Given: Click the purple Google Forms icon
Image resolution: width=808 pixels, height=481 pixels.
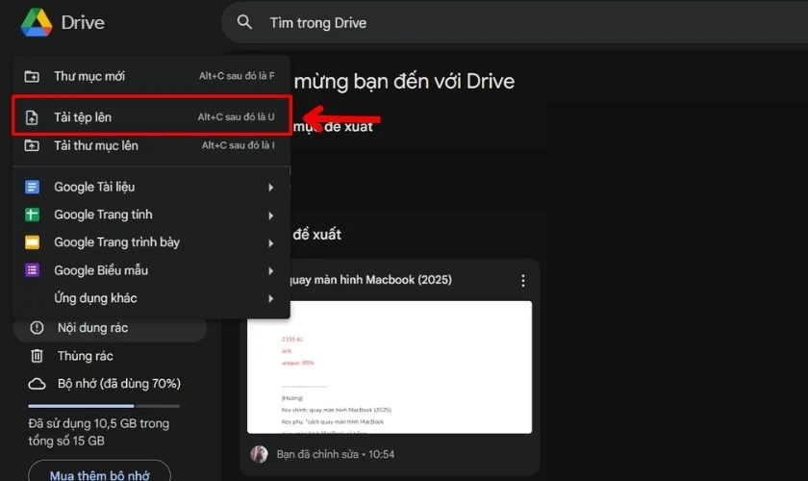Looking at the screenshot, I should click(x=32, y=270).
